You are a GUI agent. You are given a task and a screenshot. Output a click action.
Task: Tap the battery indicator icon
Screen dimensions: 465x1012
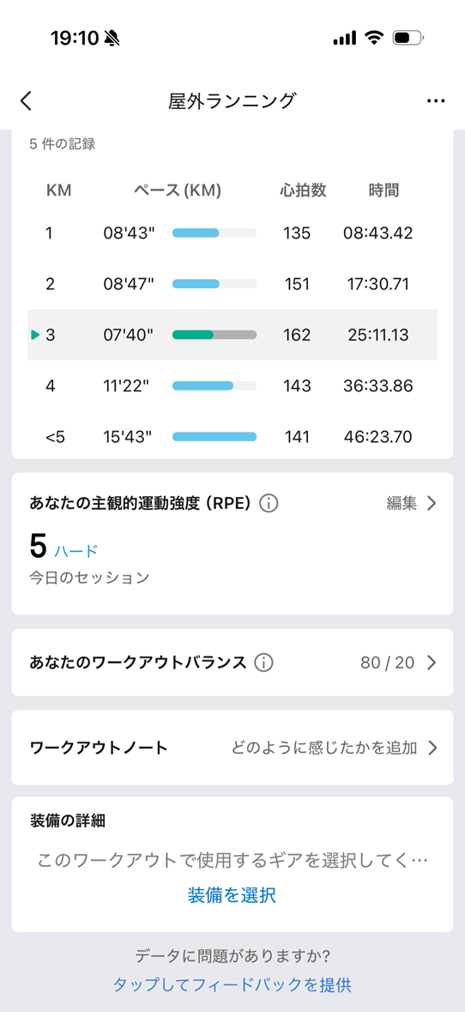409,38
